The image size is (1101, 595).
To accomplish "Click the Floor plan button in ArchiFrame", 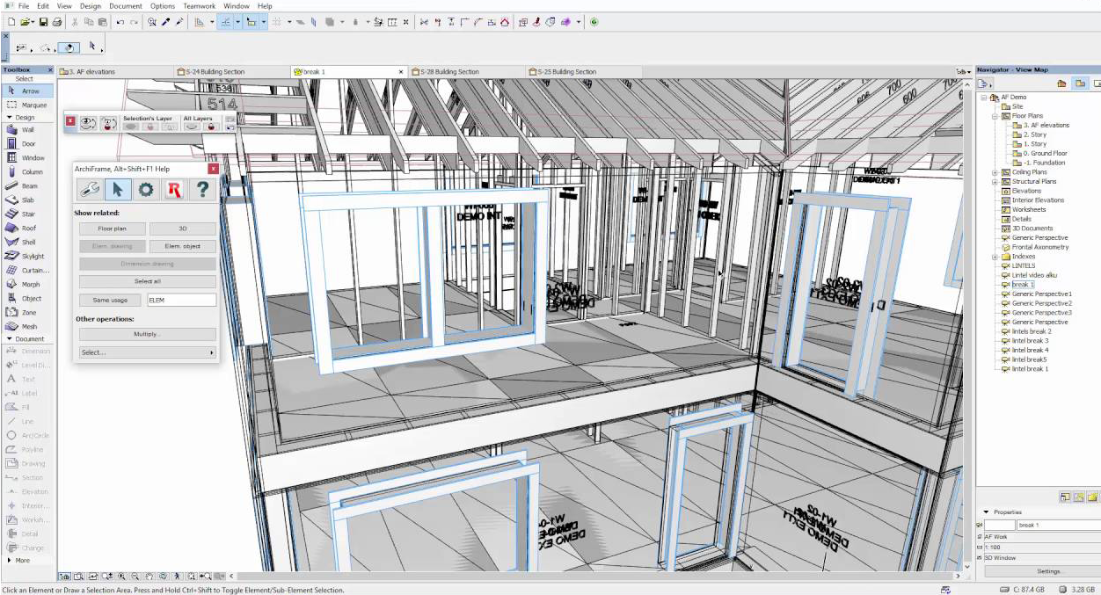I will (112, 229).
